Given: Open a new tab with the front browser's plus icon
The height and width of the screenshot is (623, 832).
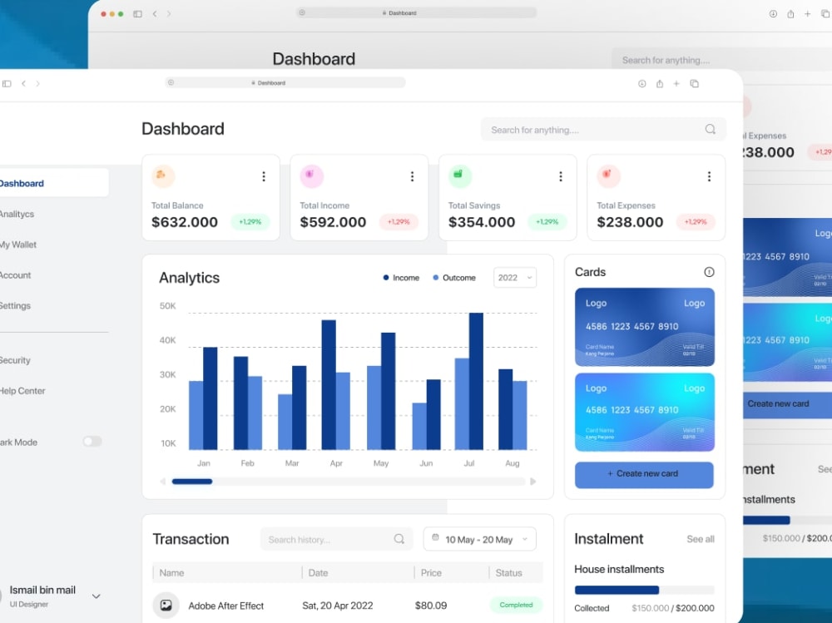Looking at the screenshot, I should click(676, 83).
